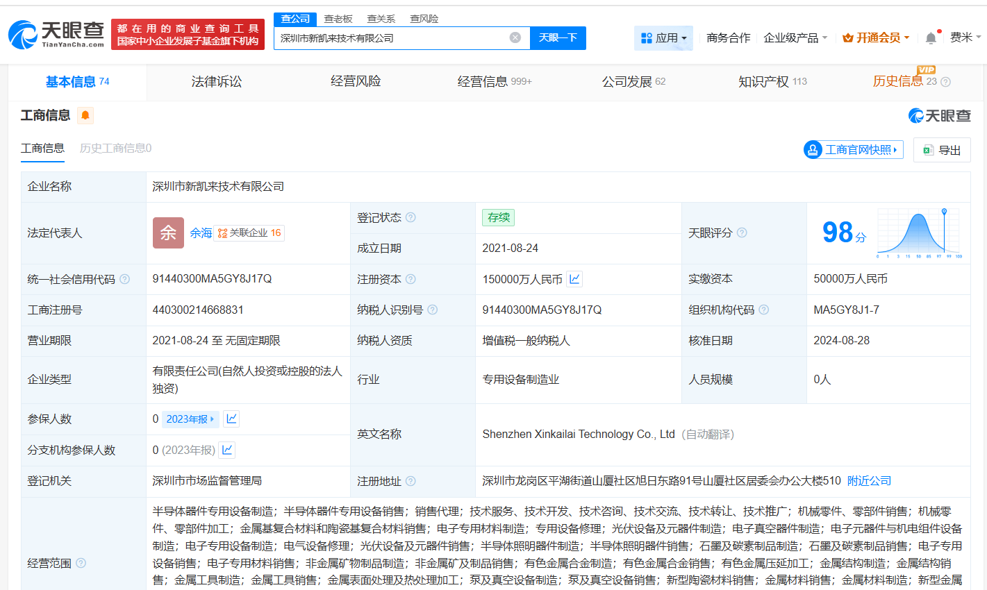Click trend chart icon next to 参保人数
This screenshot has height=590, width=987.
(231, 419)
